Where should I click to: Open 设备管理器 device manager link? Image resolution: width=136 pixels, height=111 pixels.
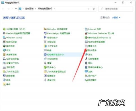(x=93, y=59)
